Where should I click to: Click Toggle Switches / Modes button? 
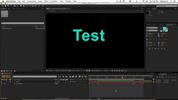(x=62, y=99)
